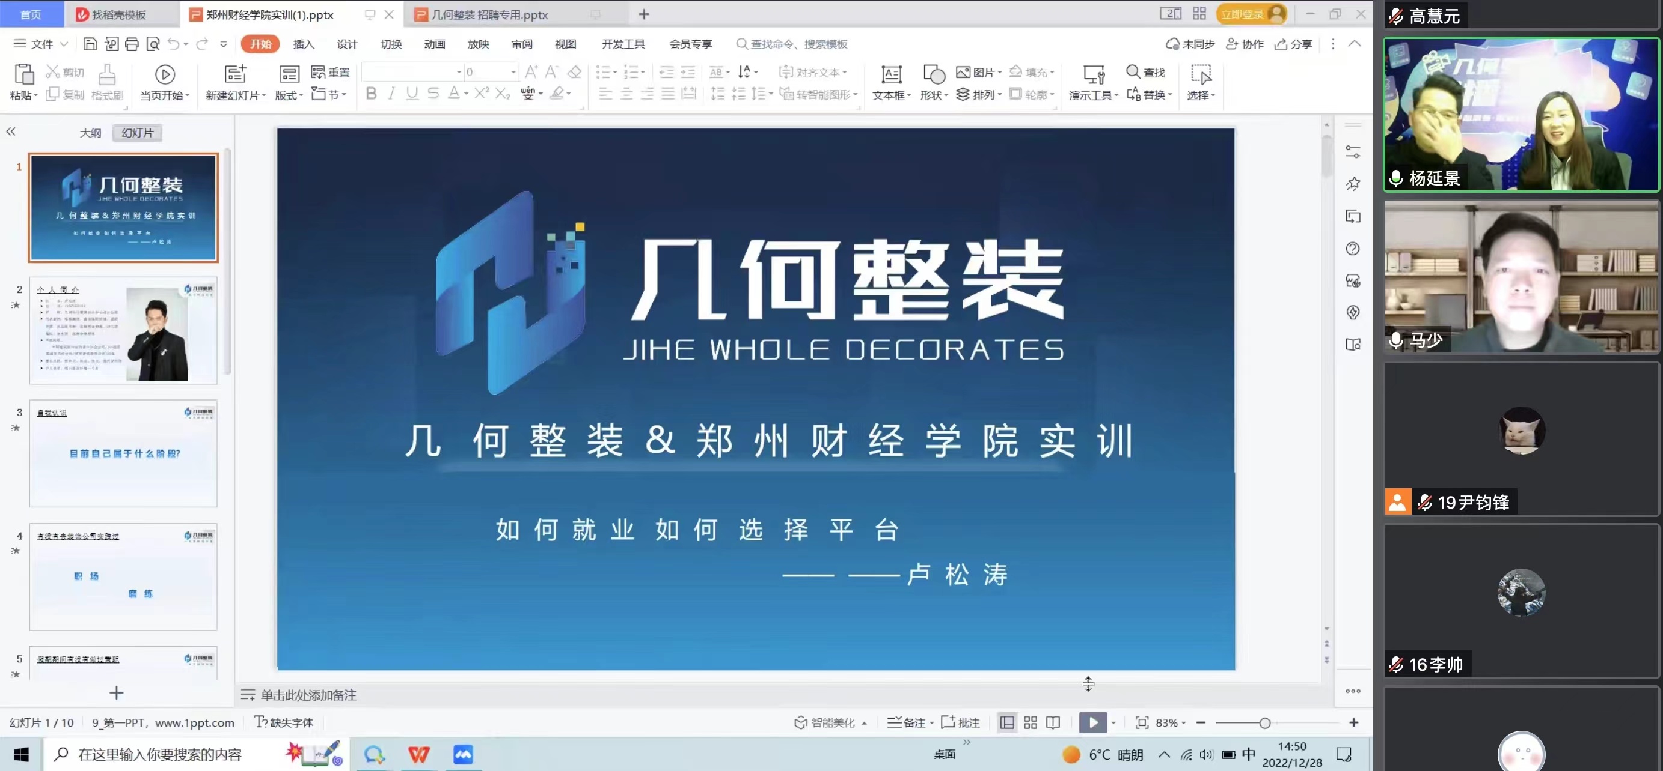The image size is (1663, 771).
Task: Open the Animation (动画) ribbon tab
Action: click(435, 44)
